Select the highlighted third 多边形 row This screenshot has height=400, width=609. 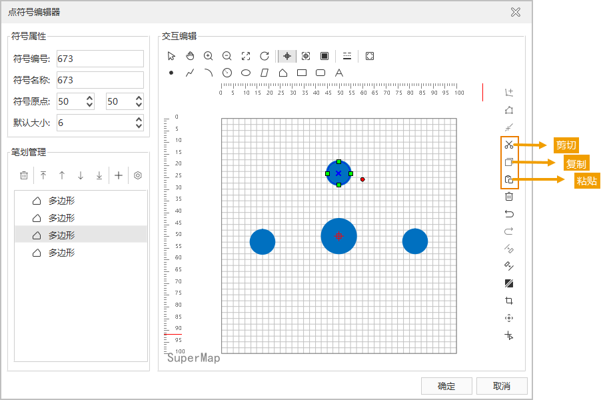(81, 235)
